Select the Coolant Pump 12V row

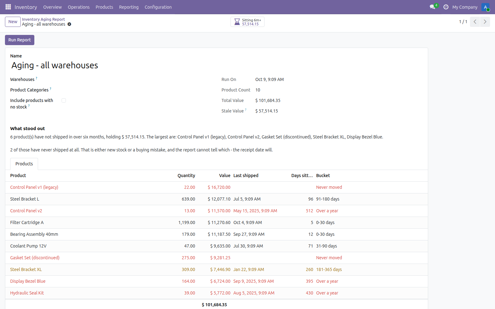[217, 246]
